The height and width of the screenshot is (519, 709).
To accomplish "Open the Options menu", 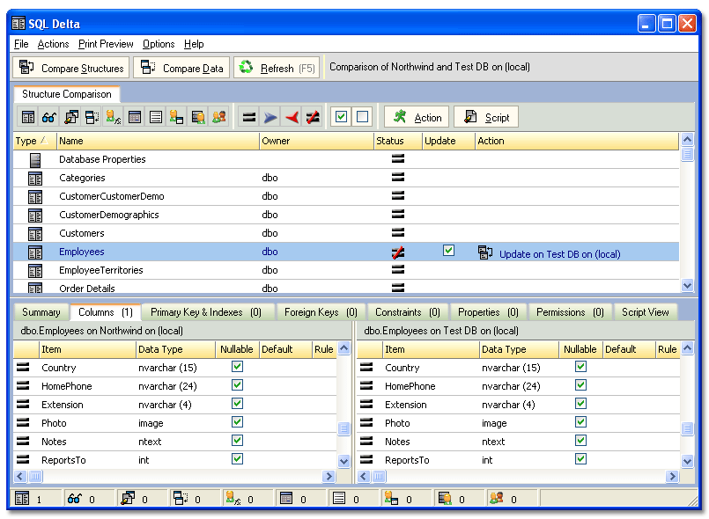I will [x=159, y=44].
